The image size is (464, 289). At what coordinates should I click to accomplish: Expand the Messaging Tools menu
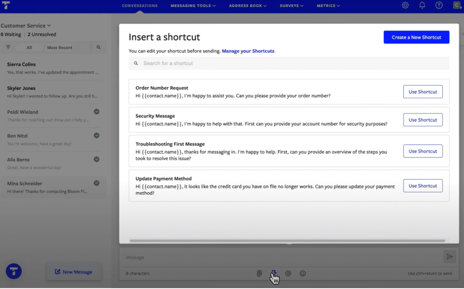[x=193, y=5]
